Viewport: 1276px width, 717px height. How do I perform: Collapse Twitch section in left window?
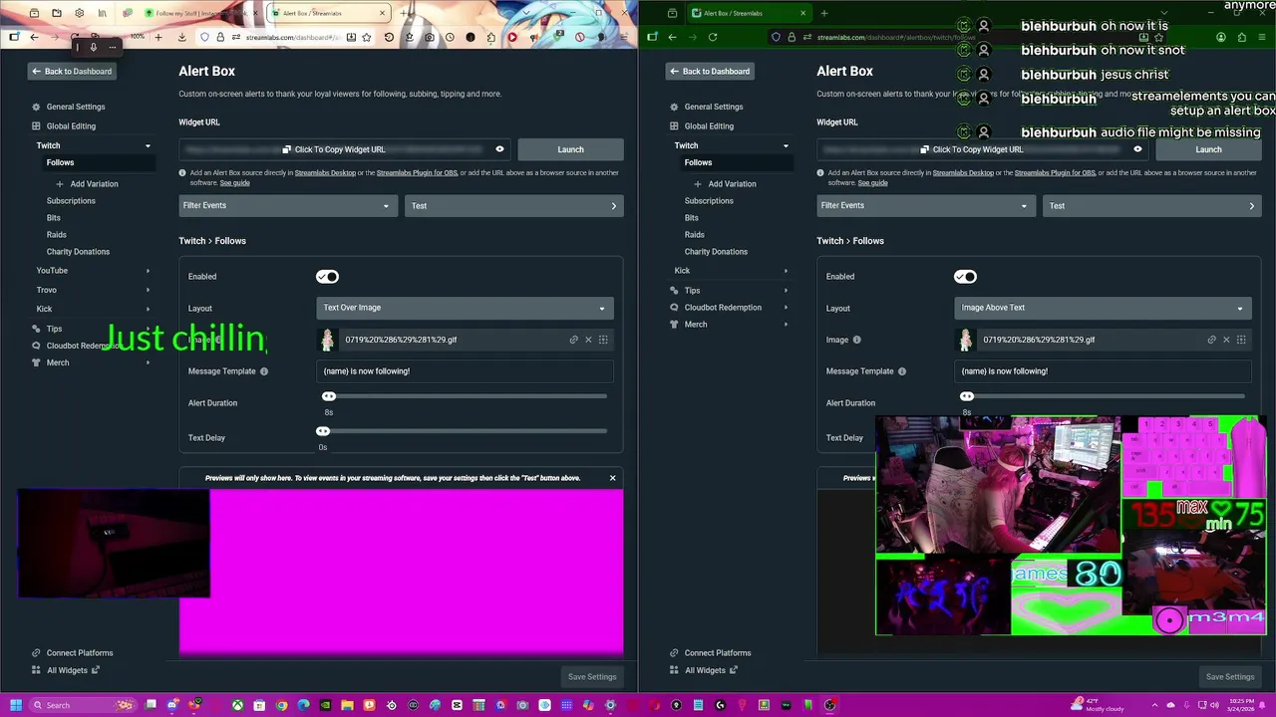(x=148, y=146)
